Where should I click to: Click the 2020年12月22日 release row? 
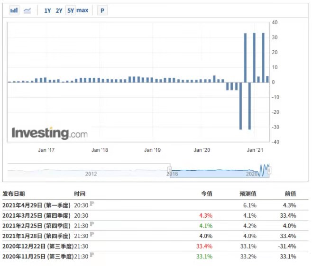click(x=155, y=246)
